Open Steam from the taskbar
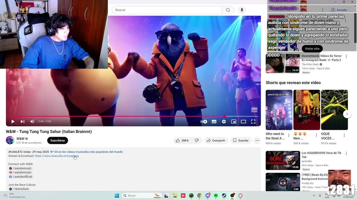This screenshot has height=200, width=357. [x=224, y=196]
